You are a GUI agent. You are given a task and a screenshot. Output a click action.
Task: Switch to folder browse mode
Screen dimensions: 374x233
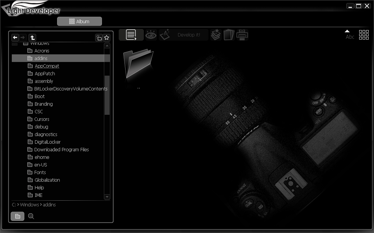pyautogui.click(x=18, y=216)
